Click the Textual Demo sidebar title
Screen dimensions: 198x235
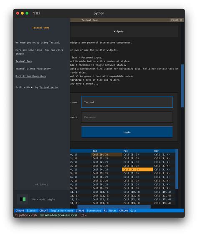pyautogui.click(x=41, y=28)
